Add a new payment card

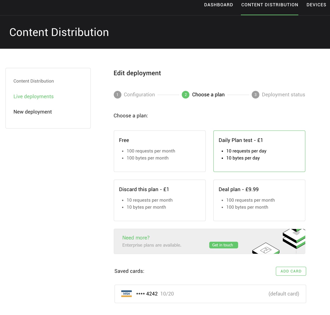pyautogui.click(x=291, y=271)
